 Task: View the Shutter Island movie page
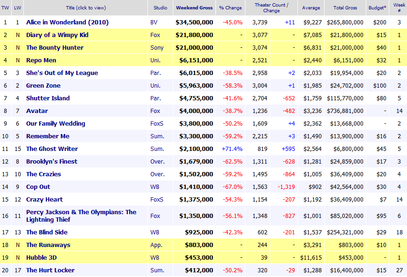coord(48,98)
